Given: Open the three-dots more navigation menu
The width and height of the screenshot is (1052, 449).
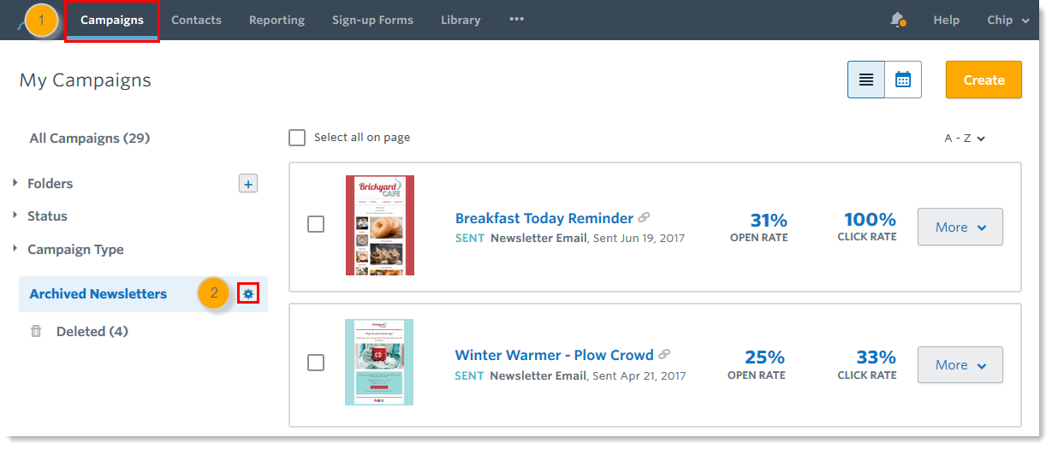Looking at the screenshot, I should tap(516, 19).
